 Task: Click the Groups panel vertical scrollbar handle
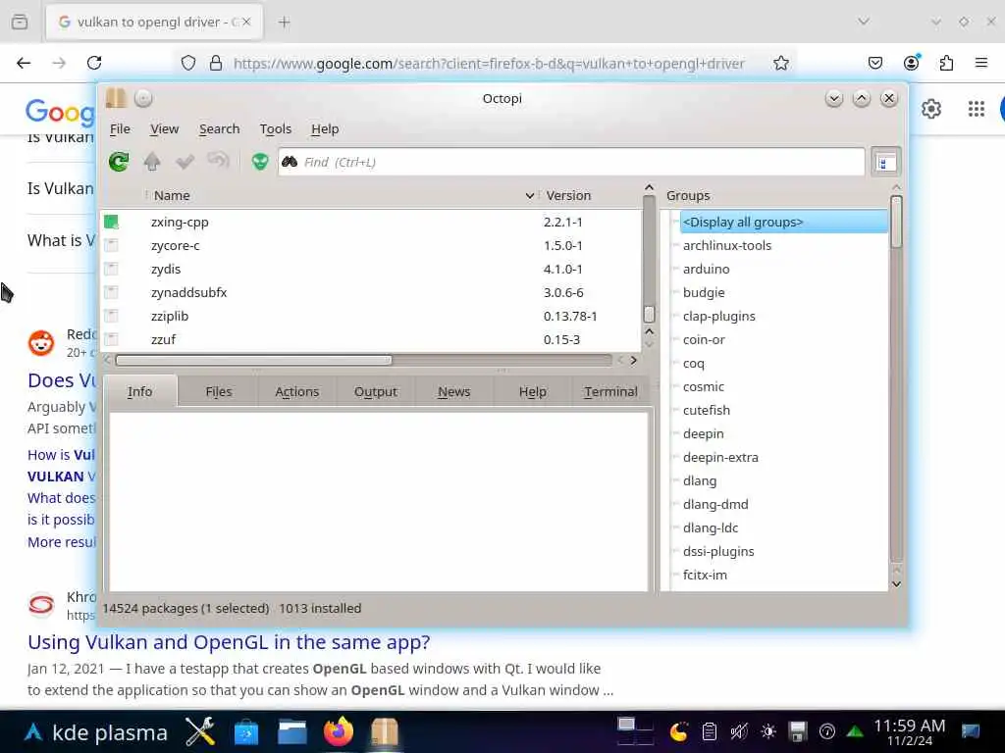click(896, 222)
